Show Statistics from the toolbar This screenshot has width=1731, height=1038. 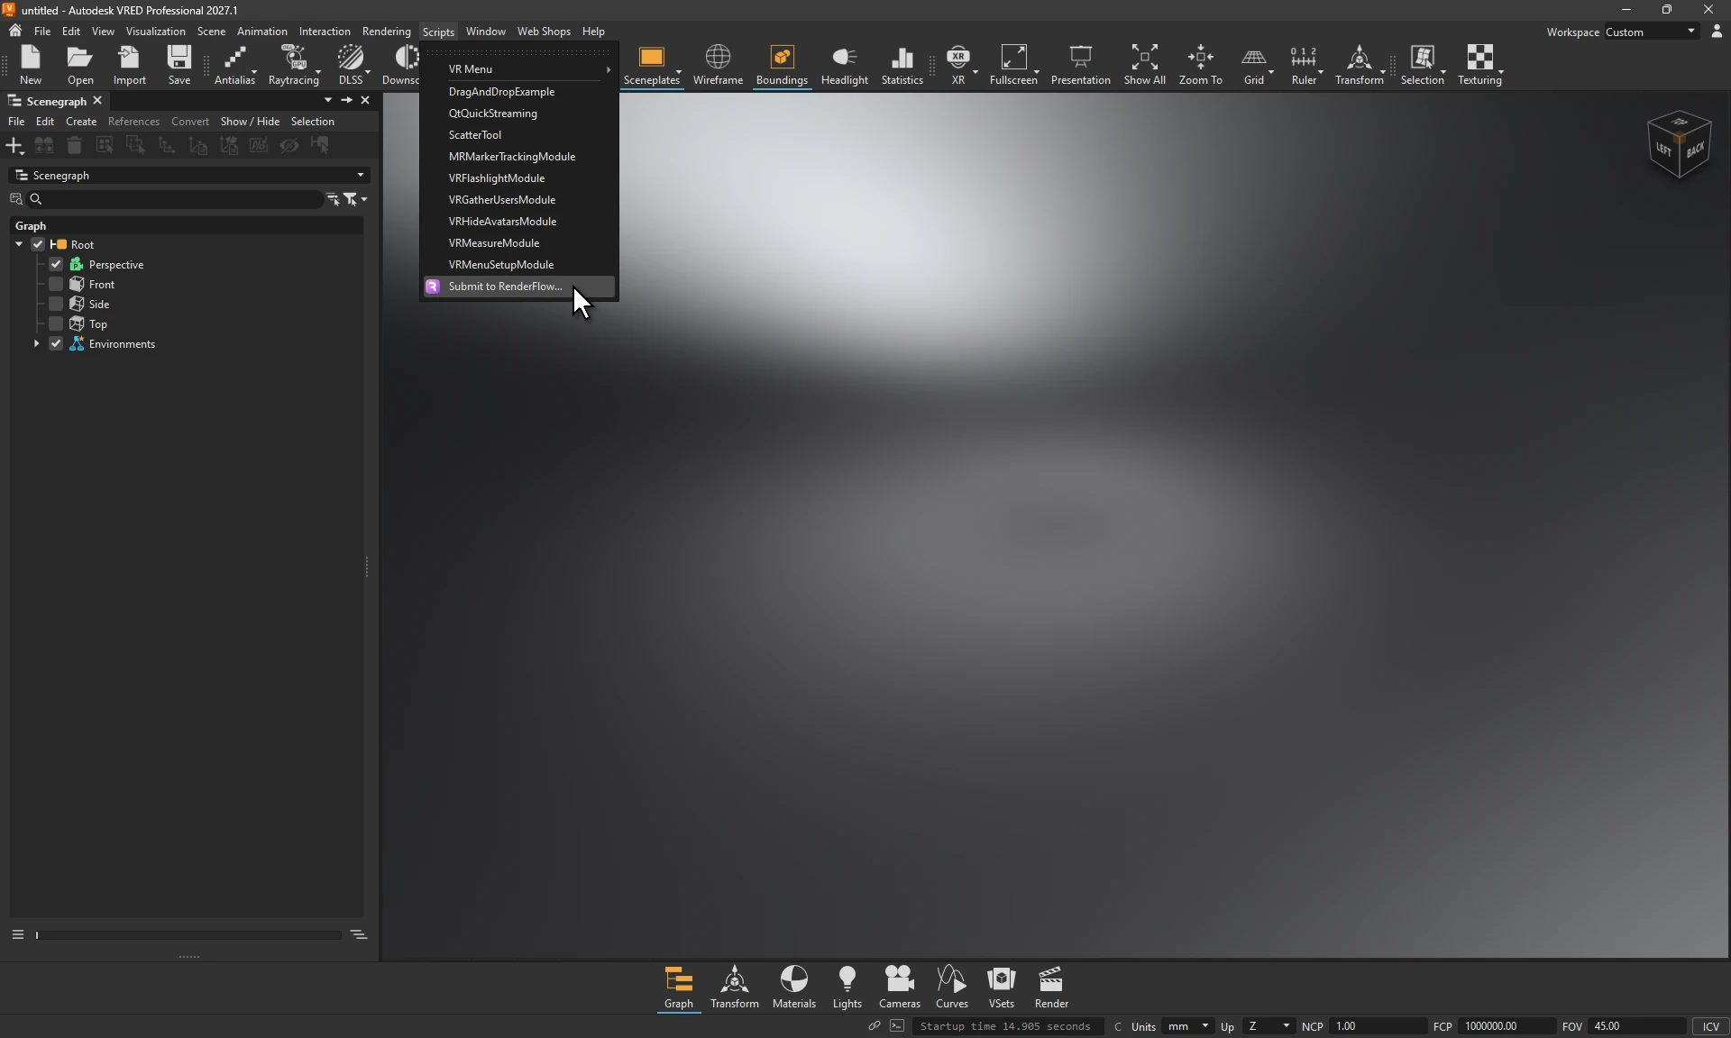(902, 65)
